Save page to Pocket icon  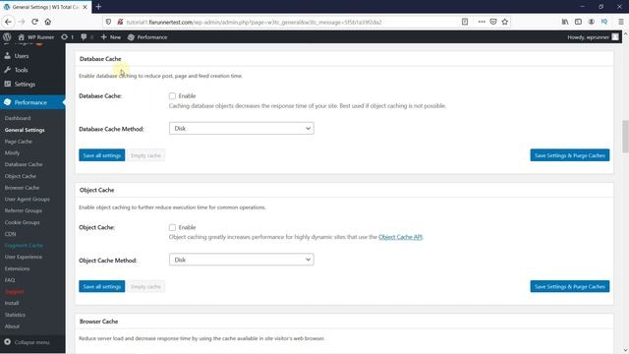[x=493, y=22]
